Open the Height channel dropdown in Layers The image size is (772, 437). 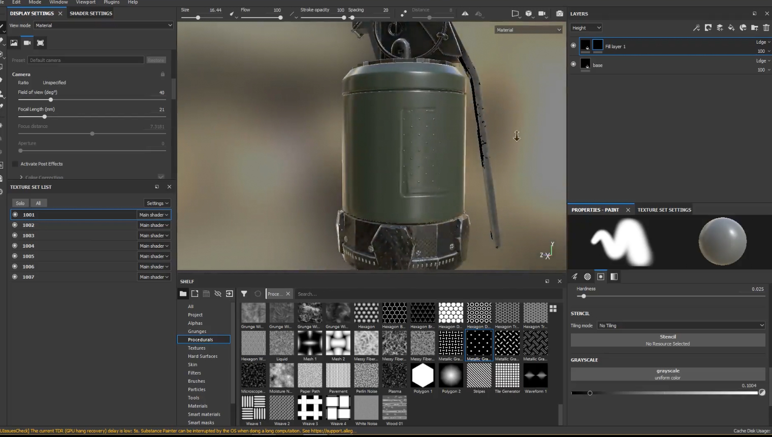pyautogui.click(x=586, y=28)
